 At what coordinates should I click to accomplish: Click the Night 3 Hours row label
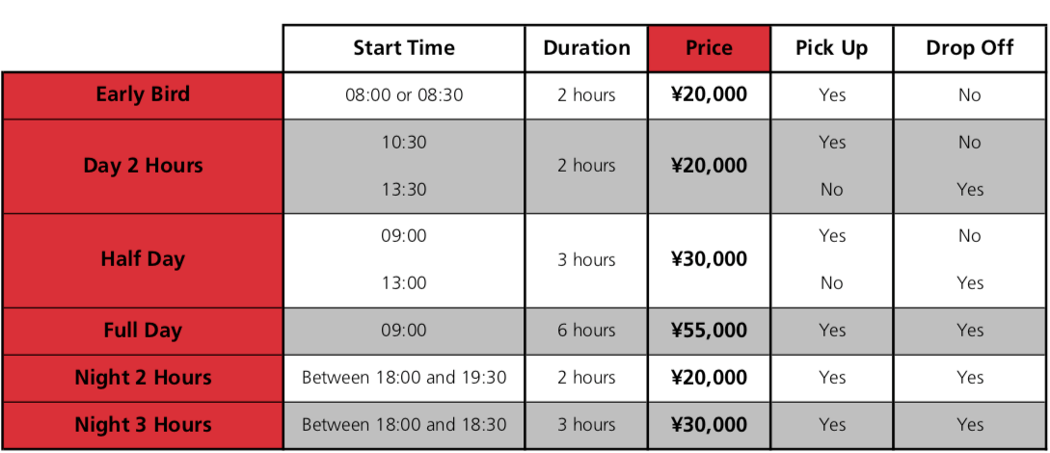click(x=143, y=425)
